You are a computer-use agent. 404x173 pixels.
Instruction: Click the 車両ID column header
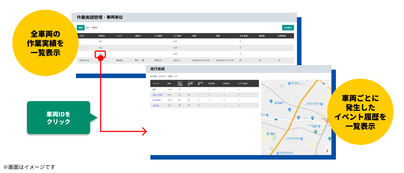[100, 36]
